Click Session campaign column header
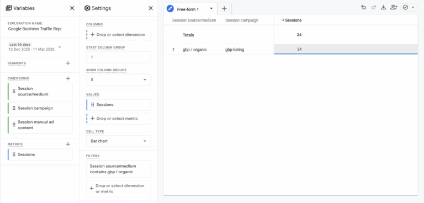The height and width of the screenshot is (203, 424). tap(242, 20)
